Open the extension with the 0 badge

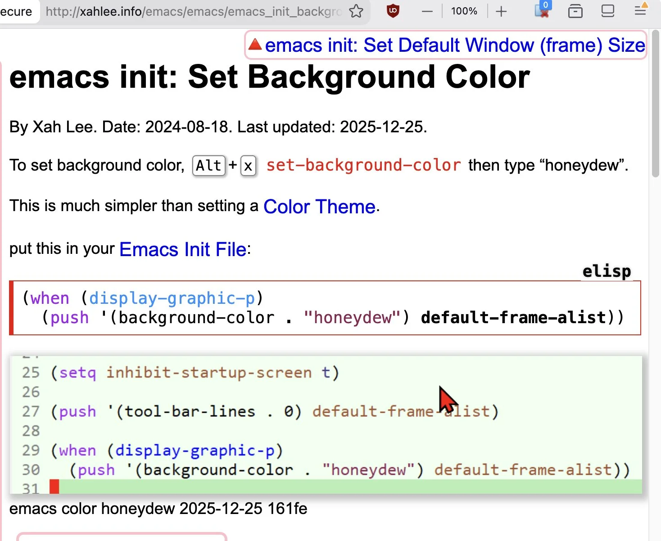tap(542, 10)
